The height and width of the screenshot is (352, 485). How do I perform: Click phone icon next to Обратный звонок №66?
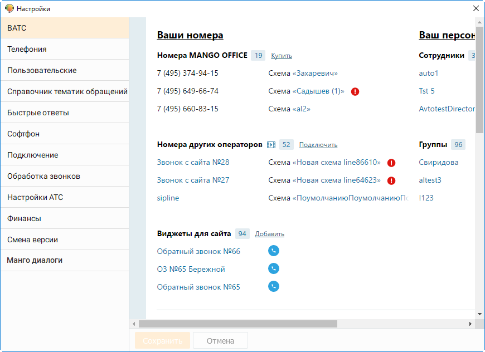273,251
